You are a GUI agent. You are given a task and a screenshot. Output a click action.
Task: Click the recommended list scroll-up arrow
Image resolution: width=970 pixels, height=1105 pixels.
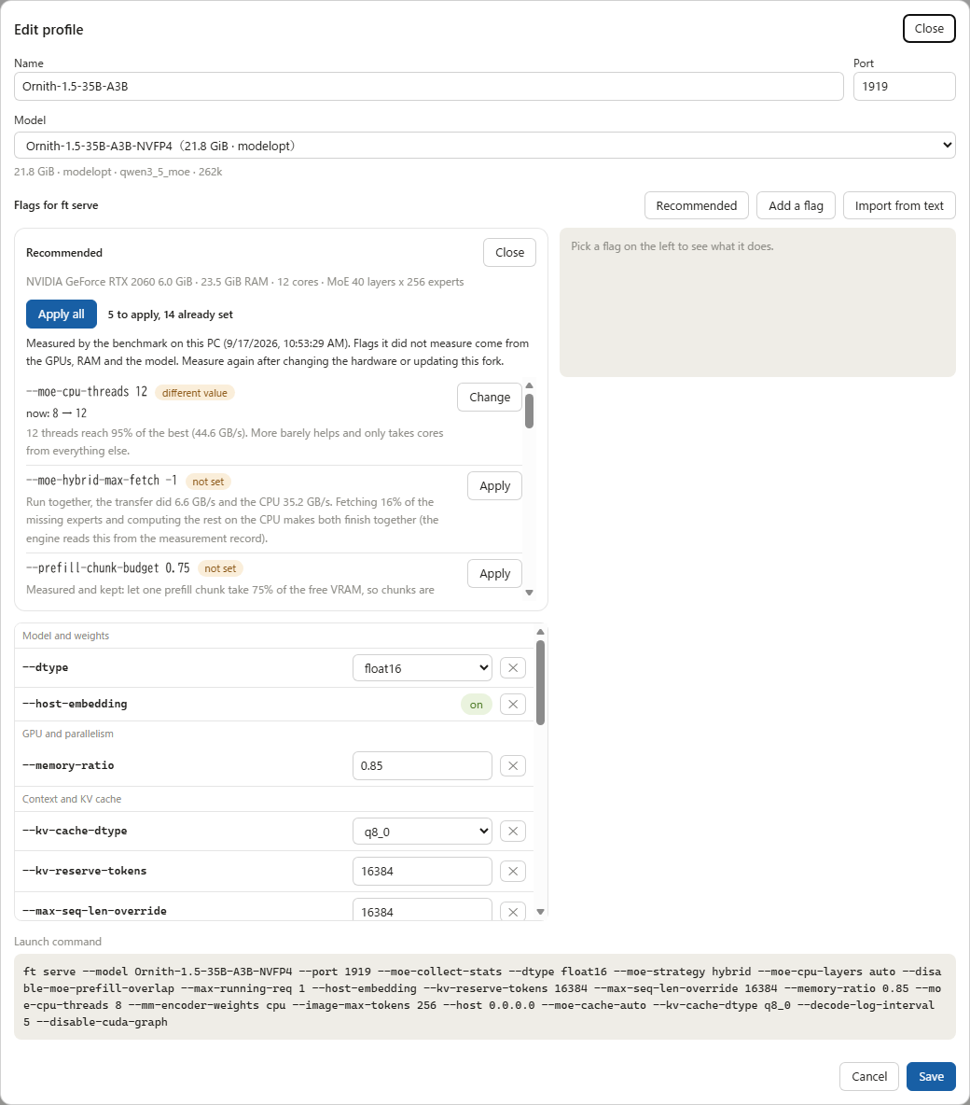pos(529,385)
